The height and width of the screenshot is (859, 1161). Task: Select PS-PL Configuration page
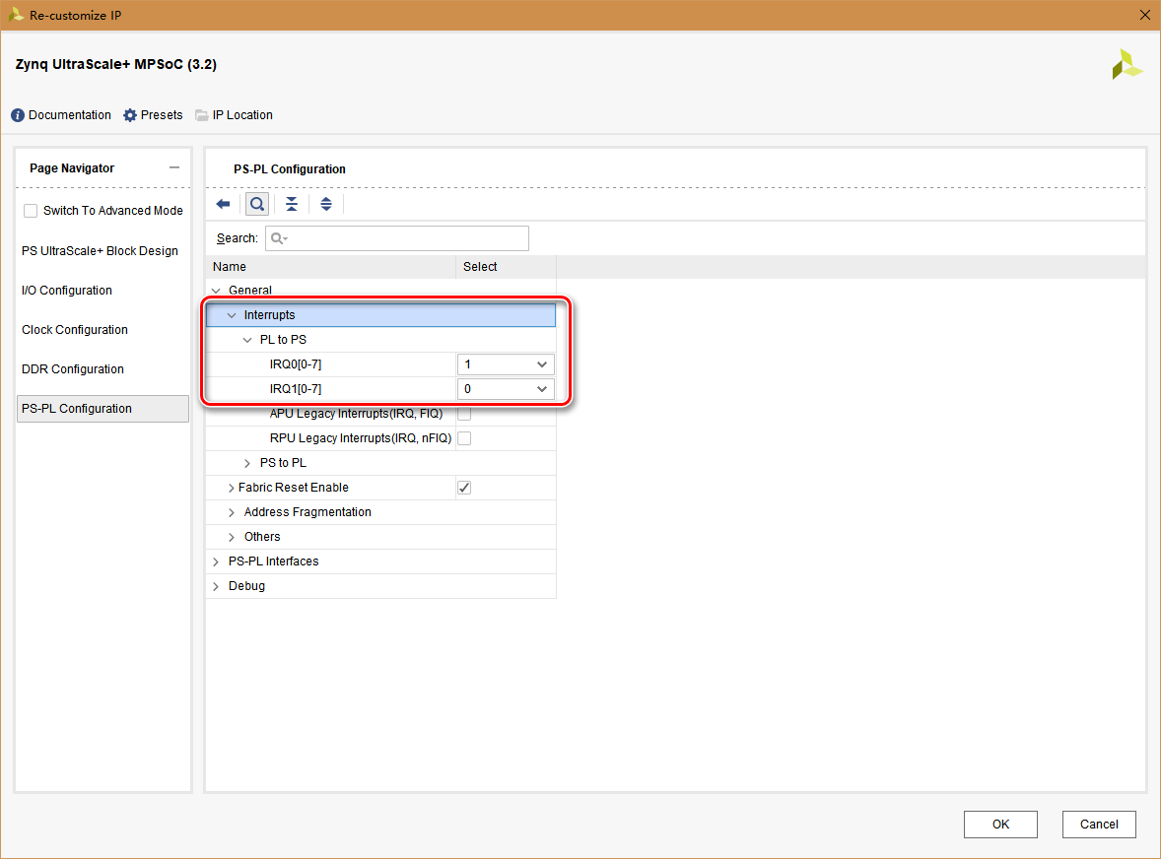(x=102, y=409)
